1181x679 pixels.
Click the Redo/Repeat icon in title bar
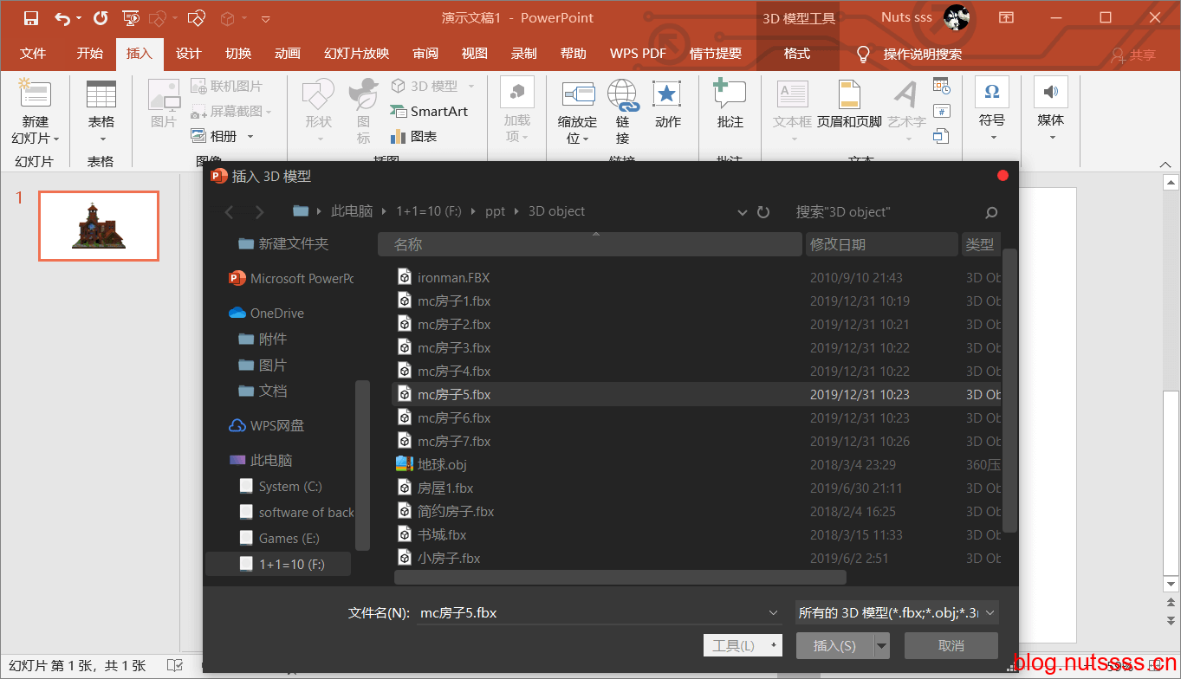click(101, 17)
